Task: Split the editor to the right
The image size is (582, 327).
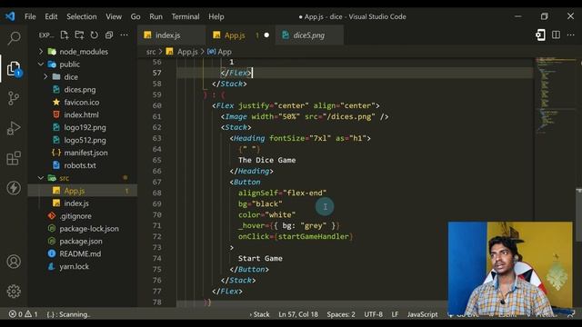Action: [x=556, y=35]
